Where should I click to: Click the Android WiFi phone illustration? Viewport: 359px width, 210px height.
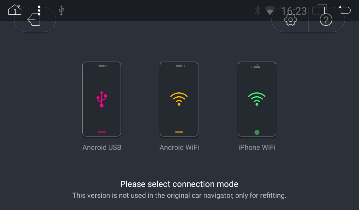[x=179, y=99]
